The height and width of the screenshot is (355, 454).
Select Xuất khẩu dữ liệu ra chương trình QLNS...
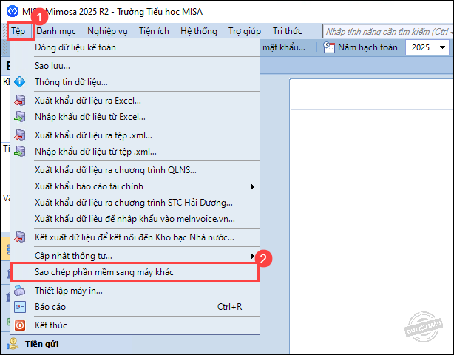[x=135, y=170]
